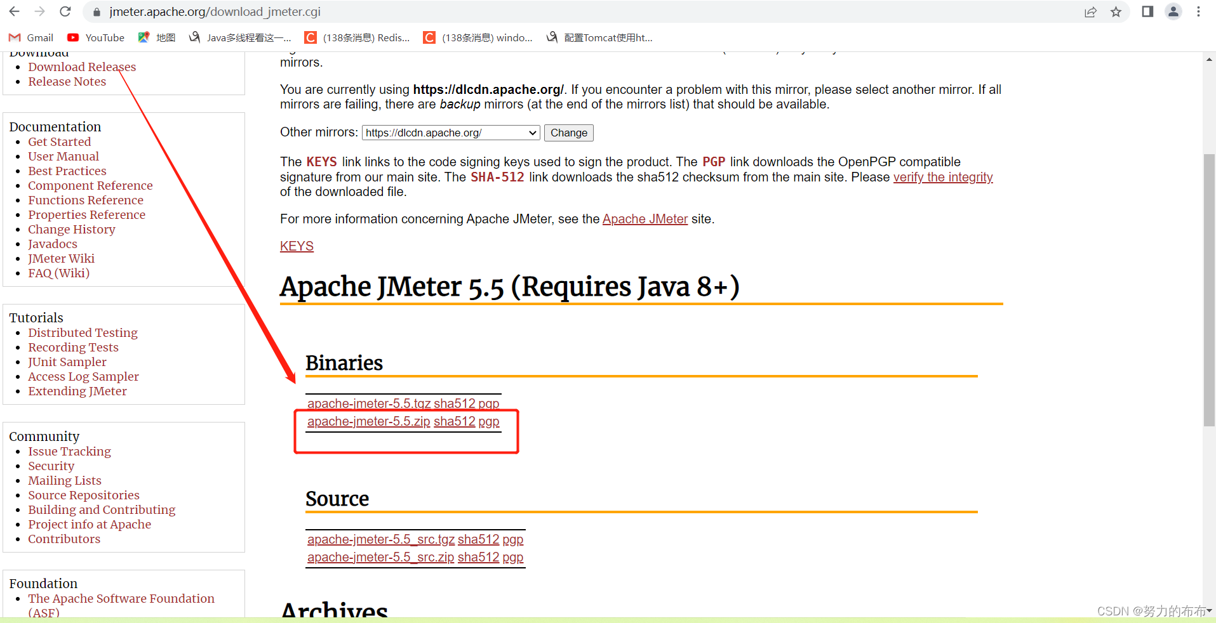Viewport: 1216px width, 623px height.
Task: Open Contributors link
Action: 64,539
